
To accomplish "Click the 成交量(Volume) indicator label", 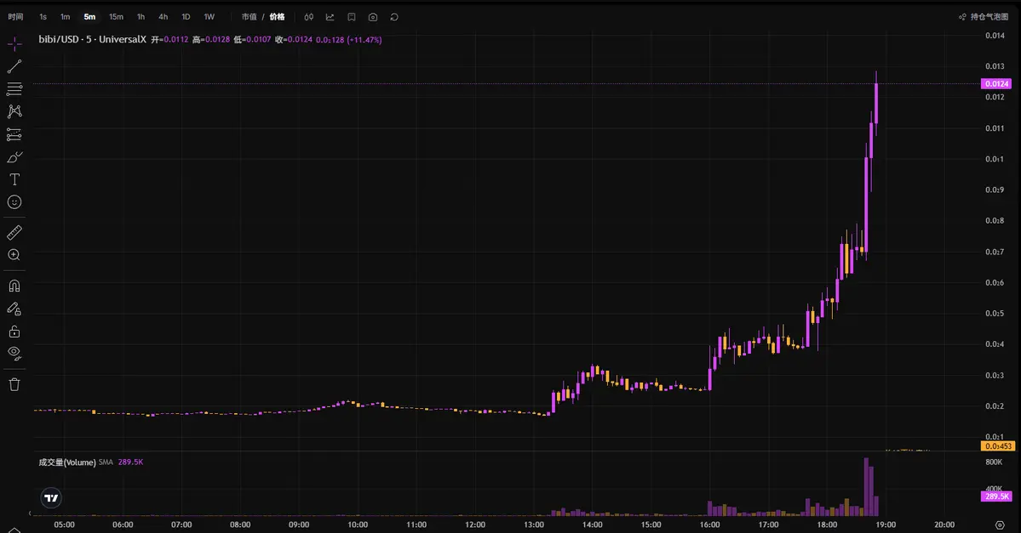I will [67, 462].
